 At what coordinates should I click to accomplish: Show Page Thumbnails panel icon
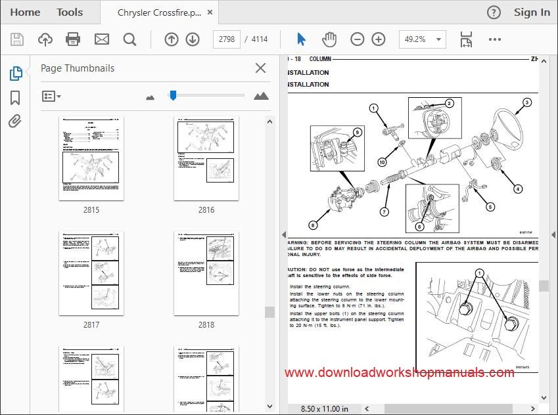(15, 74)
